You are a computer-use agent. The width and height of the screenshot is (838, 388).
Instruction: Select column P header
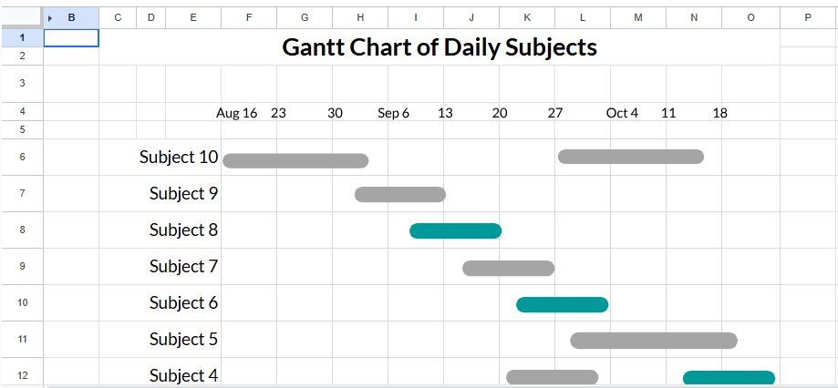click(808, 17)
